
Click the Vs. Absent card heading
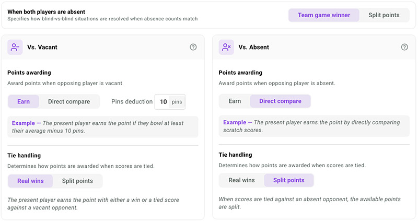253,47
